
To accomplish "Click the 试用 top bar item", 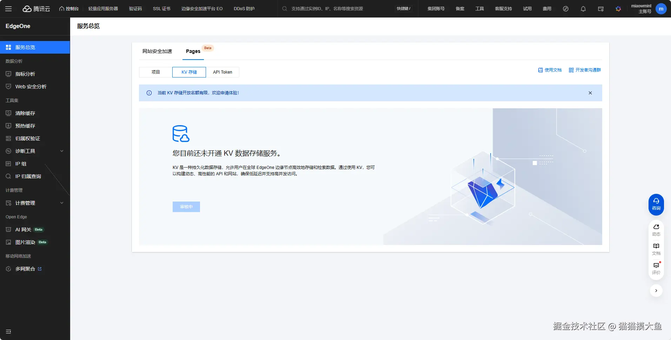I will (x=527, y=9).
